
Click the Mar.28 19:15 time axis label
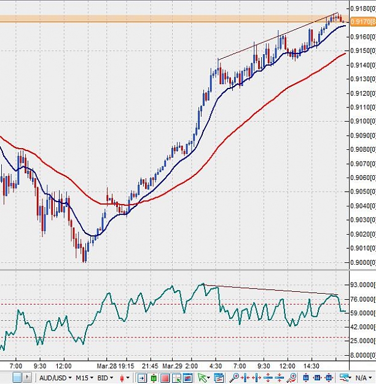coord(116,366)
